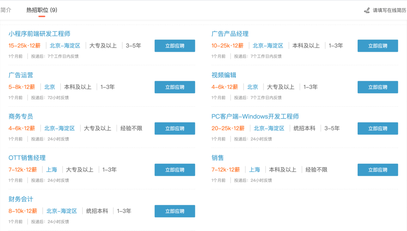Image resolution: width=407 pixels, height=231 pixels.
Task: Open the 广告产品经理 job title
Action: tap(230, 34)
